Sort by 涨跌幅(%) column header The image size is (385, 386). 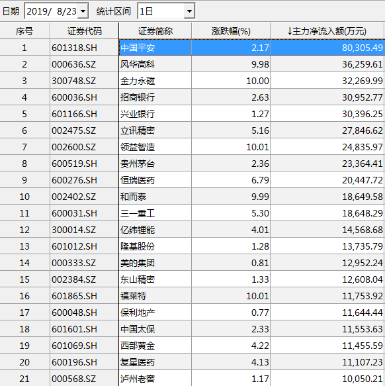click(231, 31)
